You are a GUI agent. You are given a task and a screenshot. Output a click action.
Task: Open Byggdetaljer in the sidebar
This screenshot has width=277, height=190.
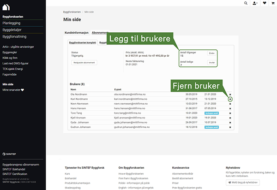pyautogui.click(x=12, y=30)
